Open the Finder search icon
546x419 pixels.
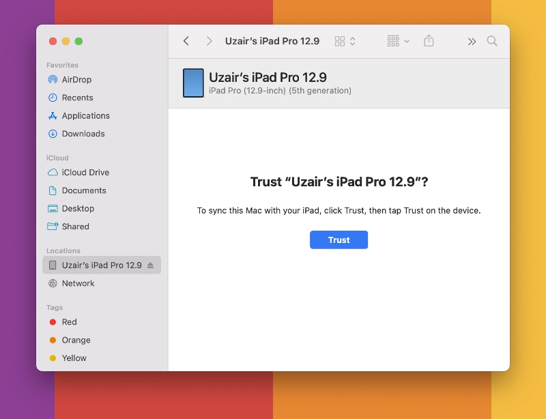pos(492,41)
